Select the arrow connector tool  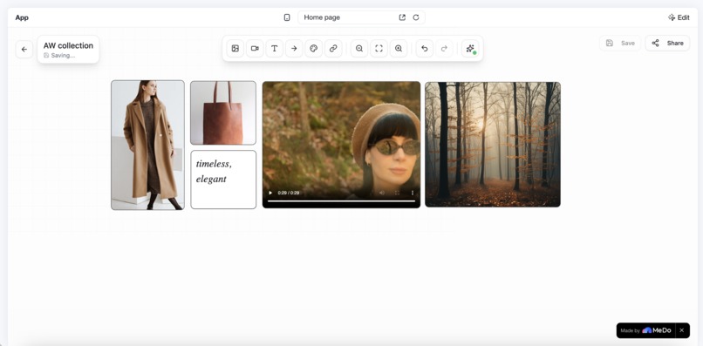click(294, 49)
